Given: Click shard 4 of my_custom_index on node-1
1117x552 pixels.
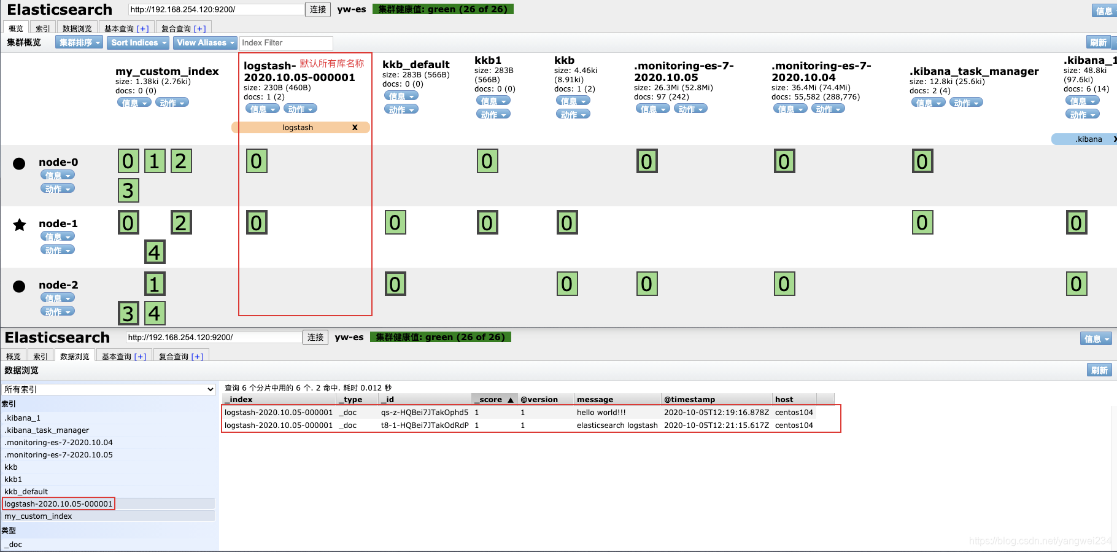Looking at the screenshot, I should coord(155,252).
